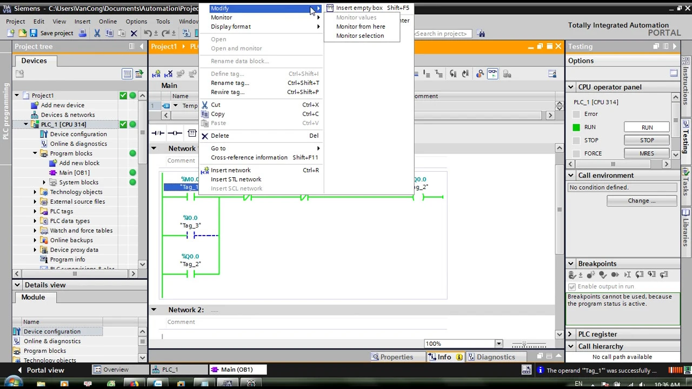Open the Libraries side tab
The height and width of the screenshot is (389, 692).
[x=686, y=228]
